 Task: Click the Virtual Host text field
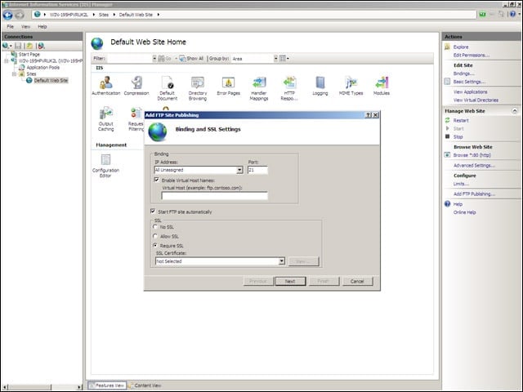[x=214, y=196]
